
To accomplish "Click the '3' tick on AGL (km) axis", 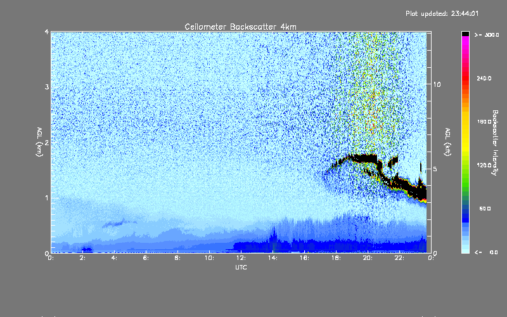I will (47, 87).
